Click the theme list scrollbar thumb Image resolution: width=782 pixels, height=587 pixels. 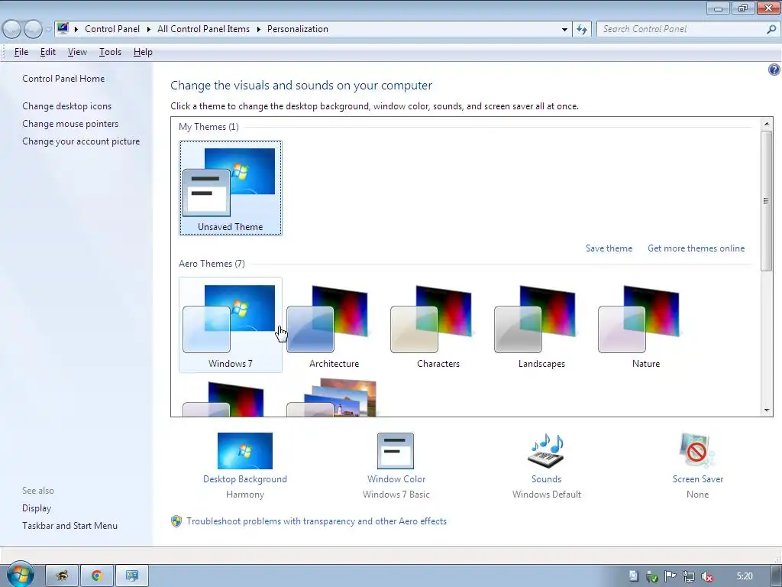click(767, 201)
